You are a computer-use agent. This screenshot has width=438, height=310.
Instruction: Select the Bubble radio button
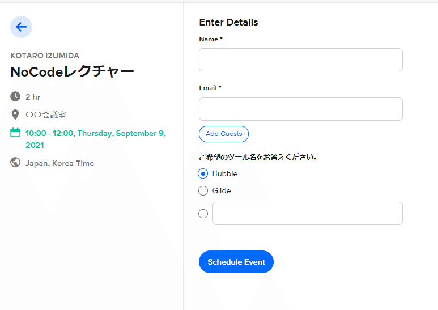click(x=203, y=173)
